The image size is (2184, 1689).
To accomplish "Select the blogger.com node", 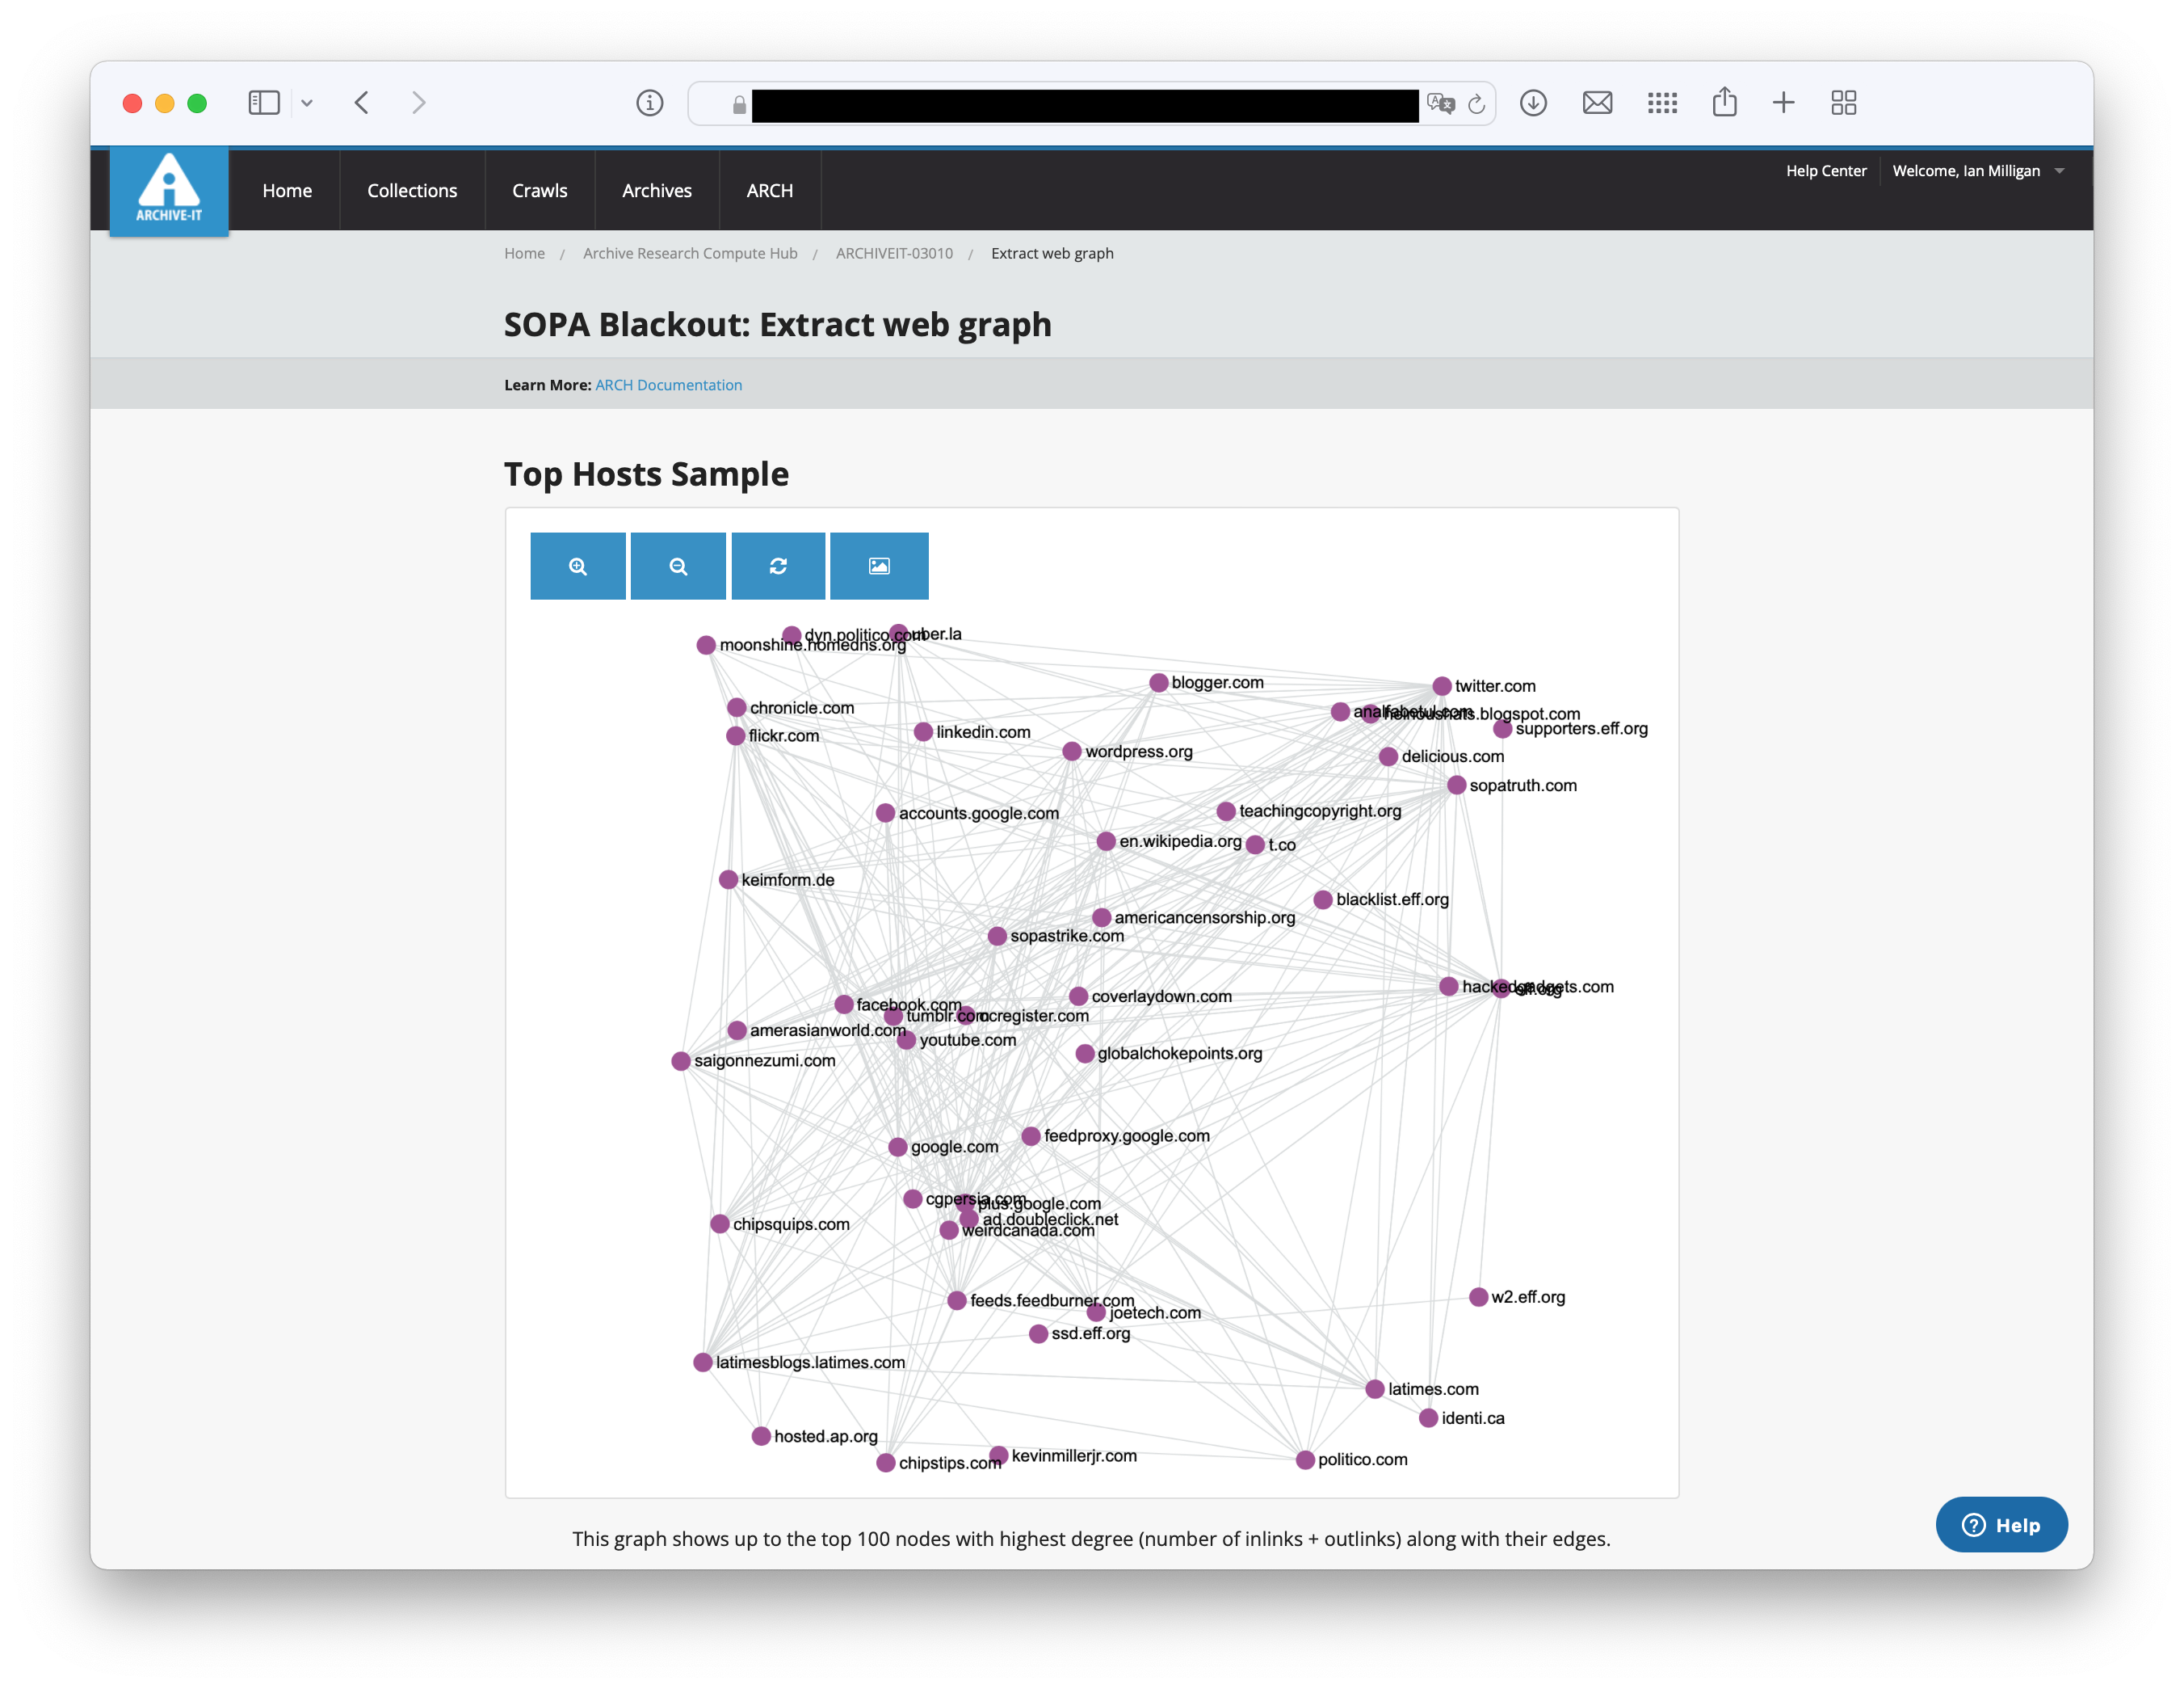I will click(1158, 682).
